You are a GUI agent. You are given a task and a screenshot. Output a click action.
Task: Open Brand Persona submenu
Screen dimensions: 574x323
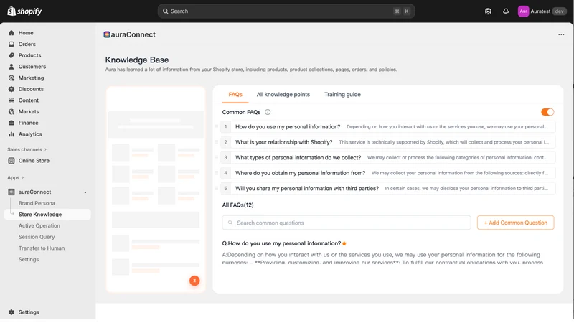coord(37,203)
